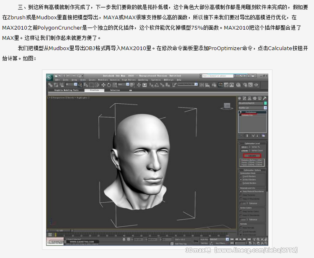314x258 pixels.
Task: Open the Display command panel tab
Action: pos(260,98)
